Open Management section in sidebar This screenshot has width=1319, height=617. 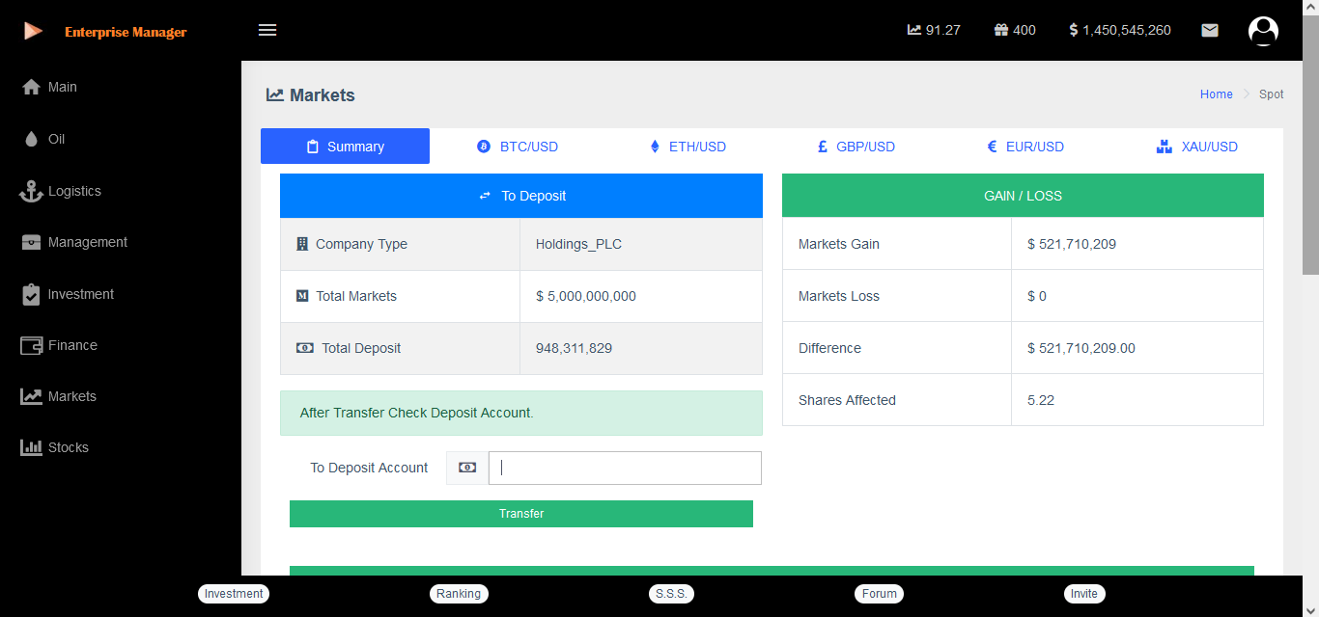pos(87,242)
